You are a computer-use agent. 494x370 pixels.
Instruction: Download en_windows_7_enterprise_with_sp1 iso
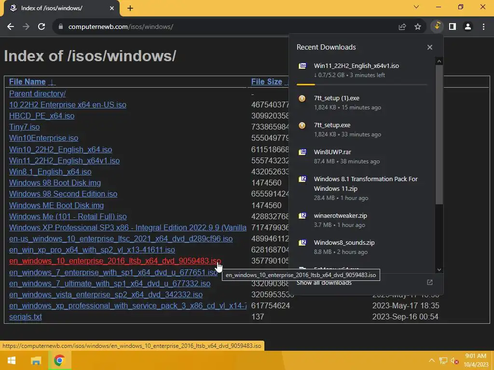(113, 273)
